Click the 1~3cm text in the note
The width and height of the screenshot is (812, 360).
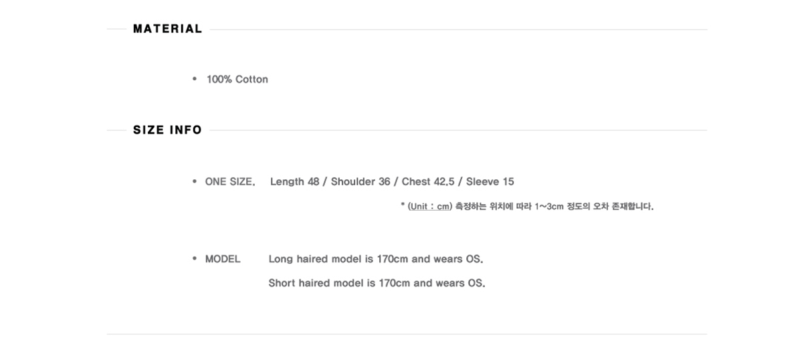pos(549,206)
